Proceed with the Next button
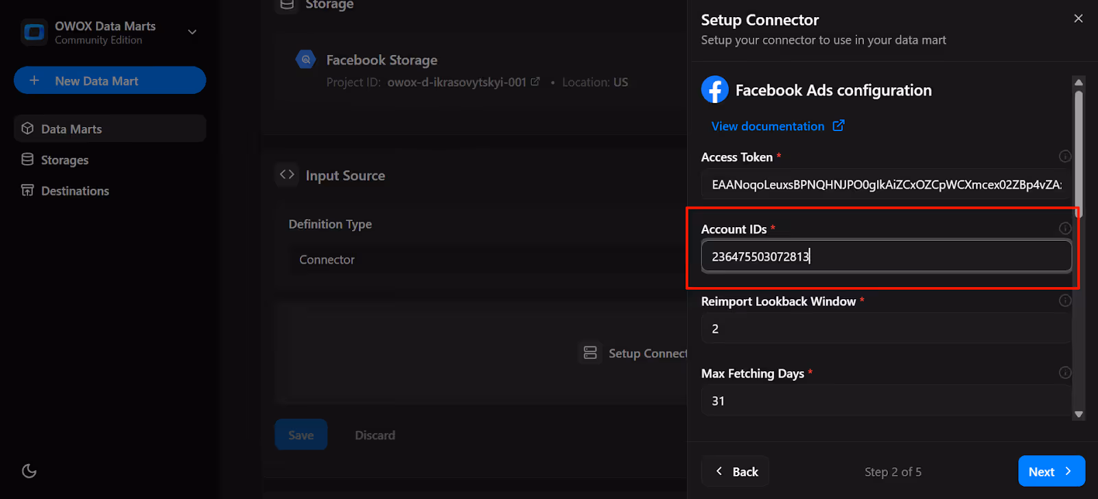The width and height of the screenshot is (1098, 499). click(1051, 471)
